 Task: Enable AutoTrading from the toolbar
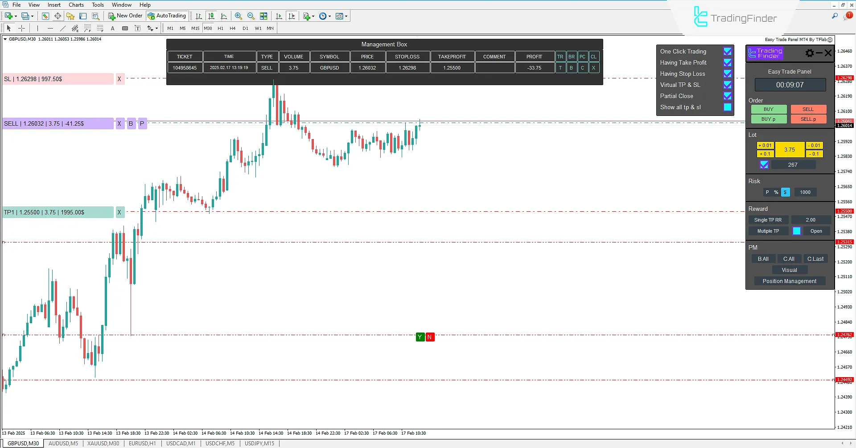click(x=167, y=16)
